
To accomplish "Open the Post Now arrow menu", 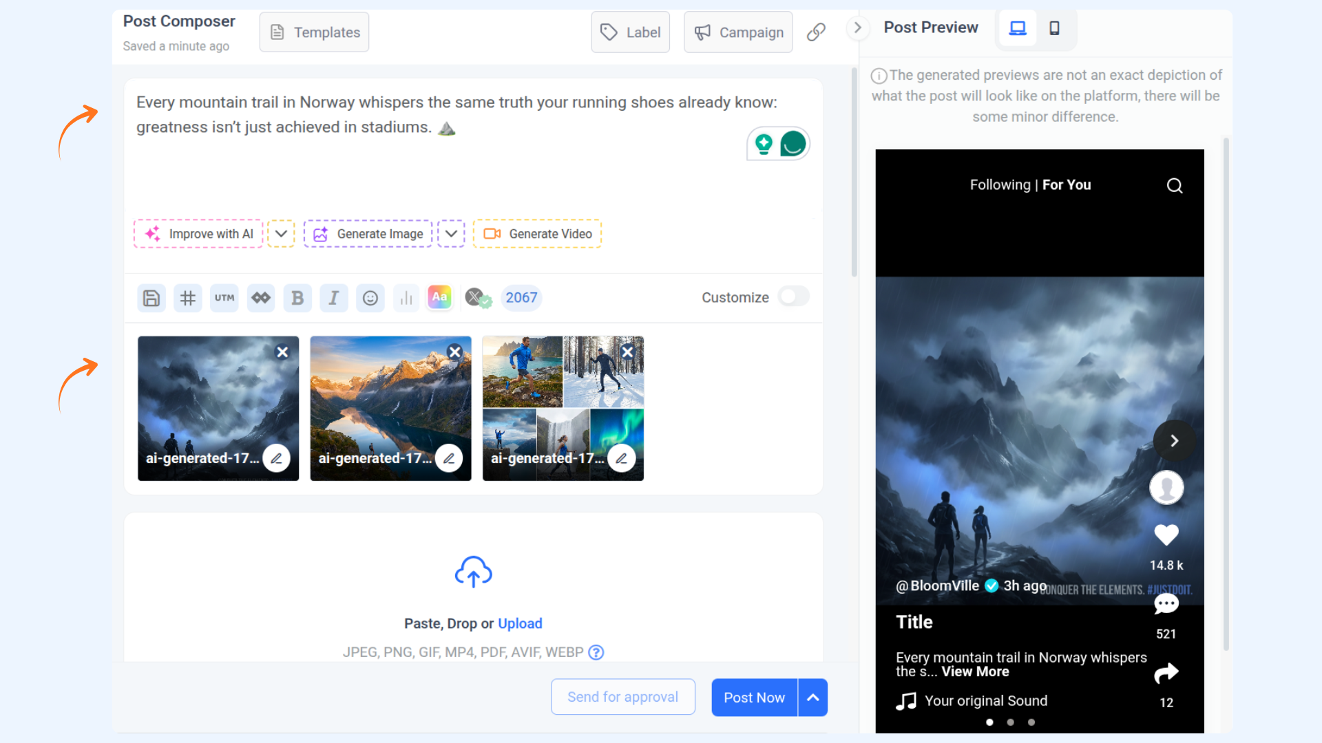I will [x=813, y=697].
